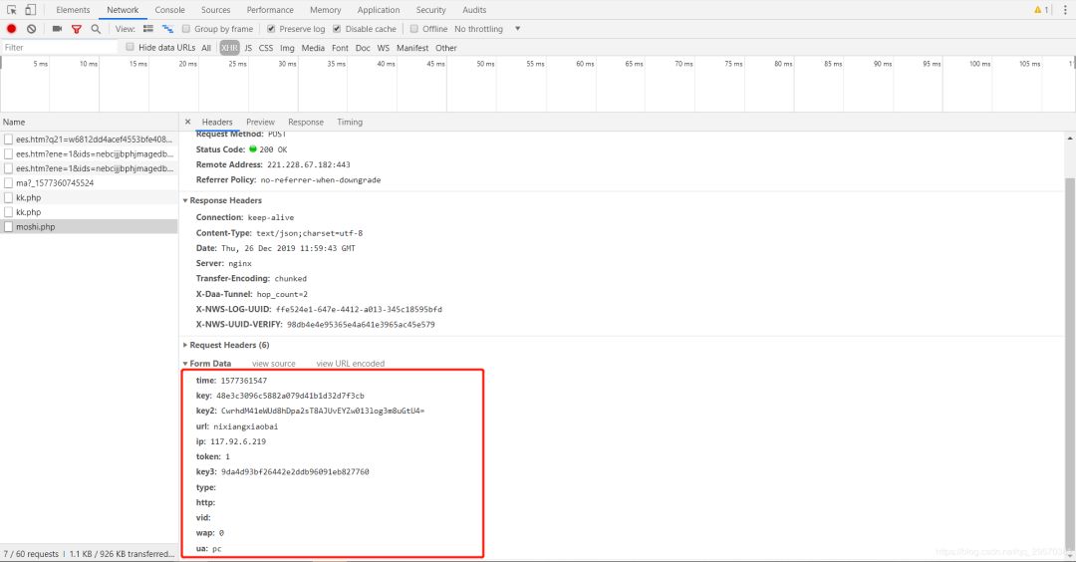Screen dimensions: 1076x562
Task: Open network search with magnifier icon
Action: pos(96,29)
